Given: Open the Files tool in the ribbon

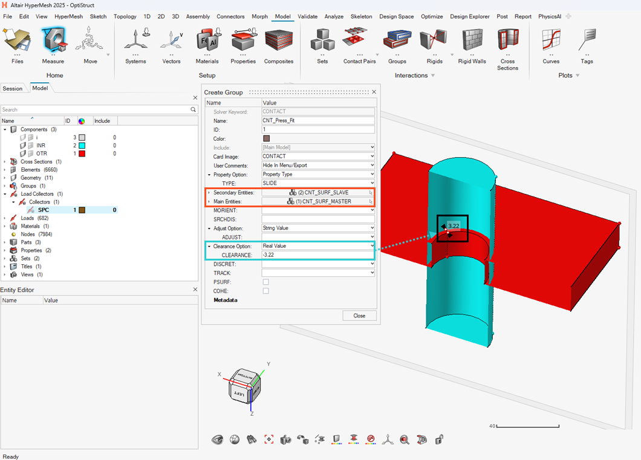Looking at the screenshot, I should 17,45.
